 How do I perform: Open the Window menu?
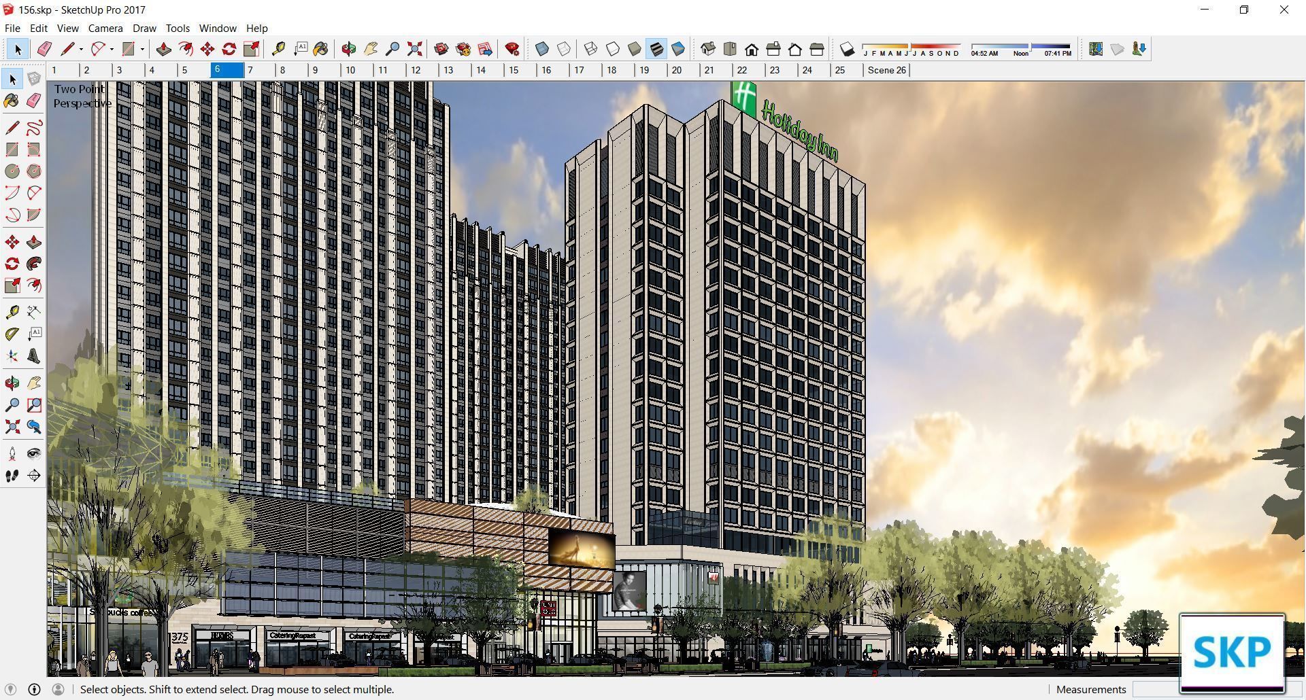pos(218,28)
